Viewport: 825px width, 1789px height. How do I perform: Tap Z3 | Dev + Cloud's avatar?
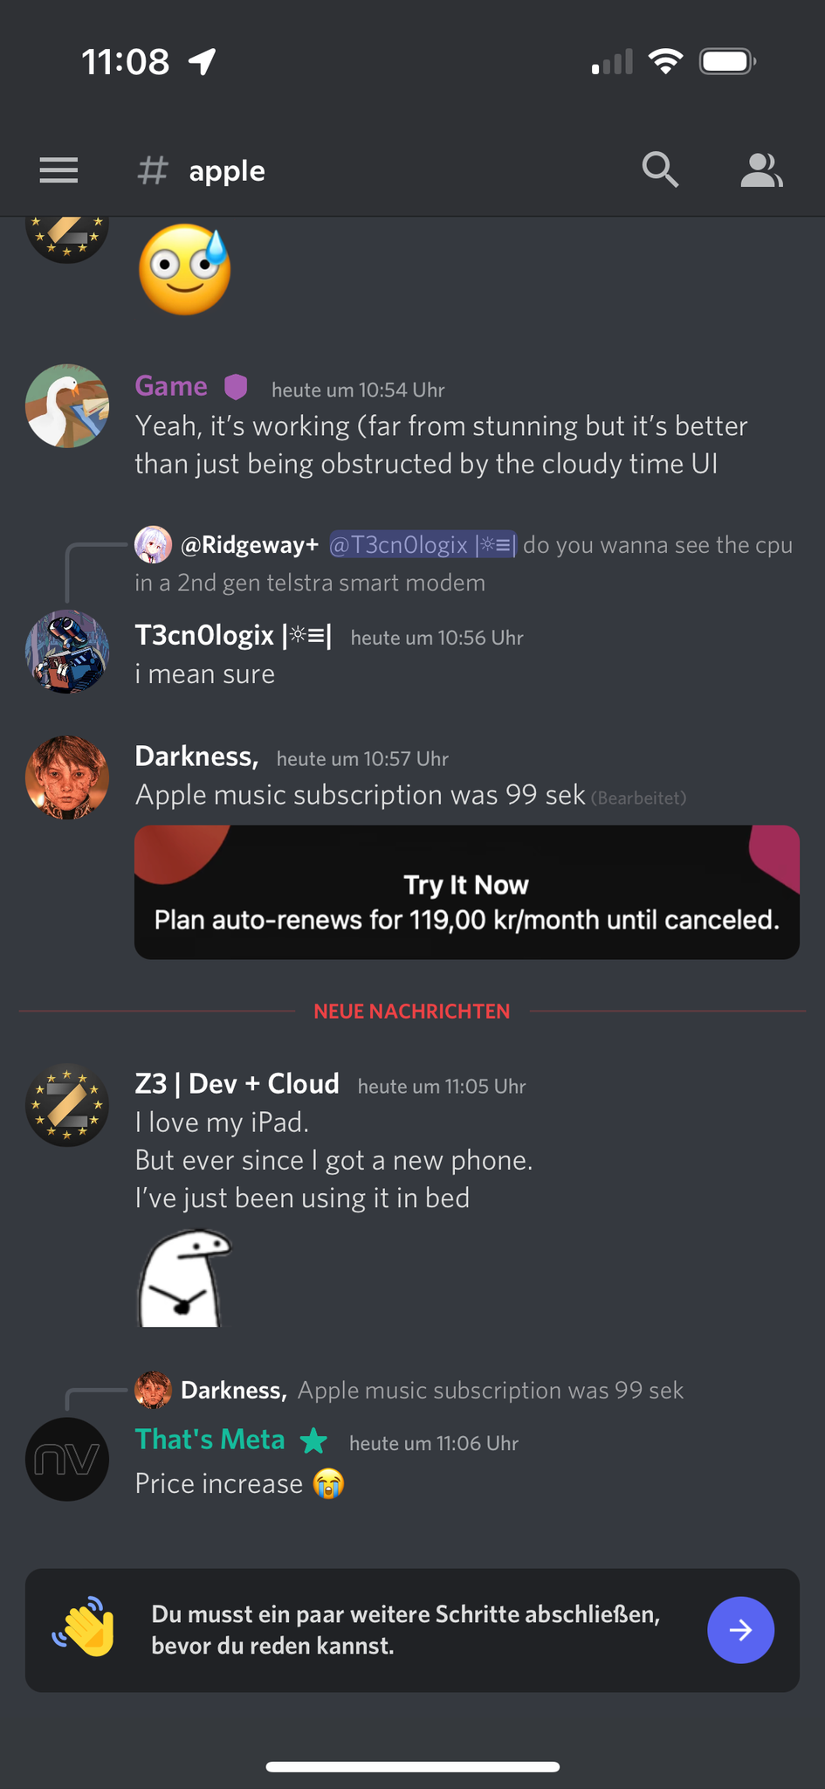tap(67, 1105)
